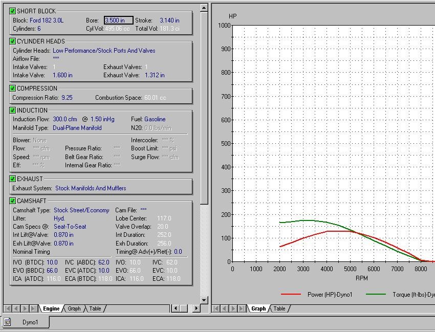
Task: Click red Power (HP)-Dyno1 legend line
Action: tap(291, 294)
